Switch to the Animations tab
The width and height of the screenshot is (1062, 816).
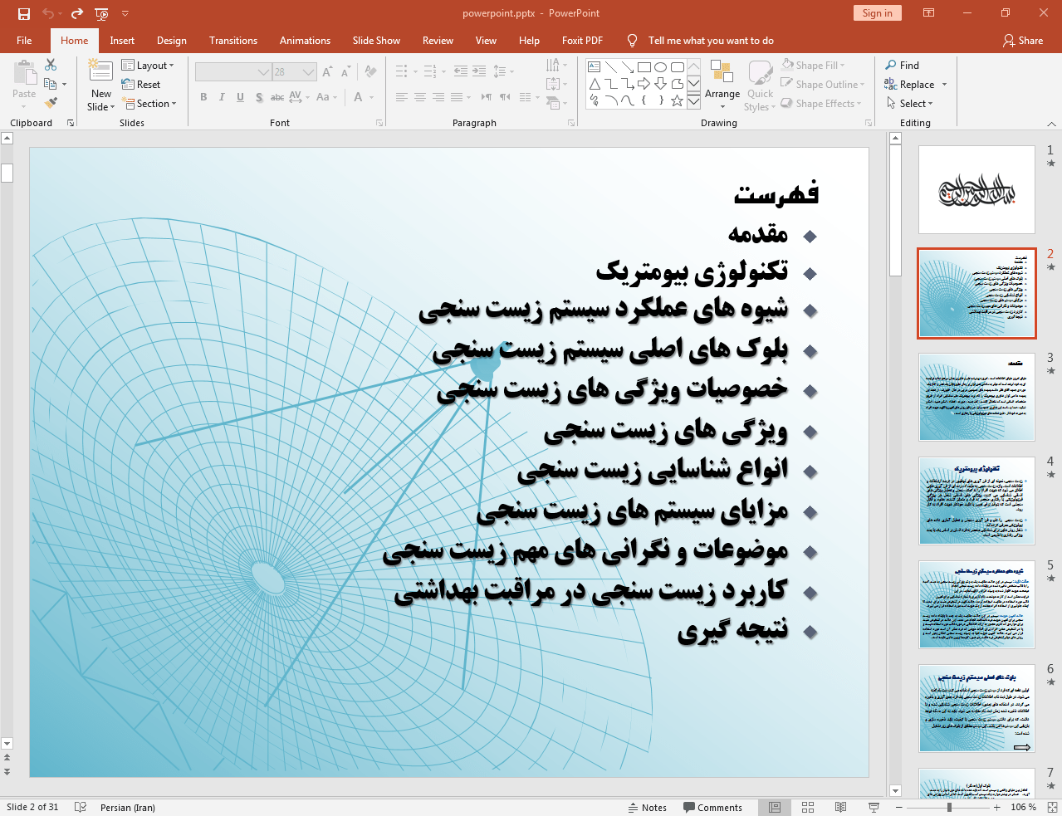(x=305, y=40)
